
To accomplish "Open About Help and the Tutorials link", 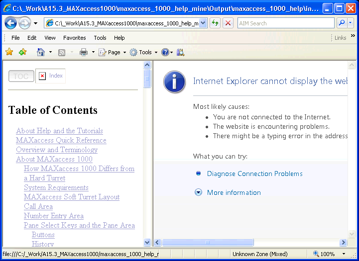I will pyautogui.click(x=59, y=131).
